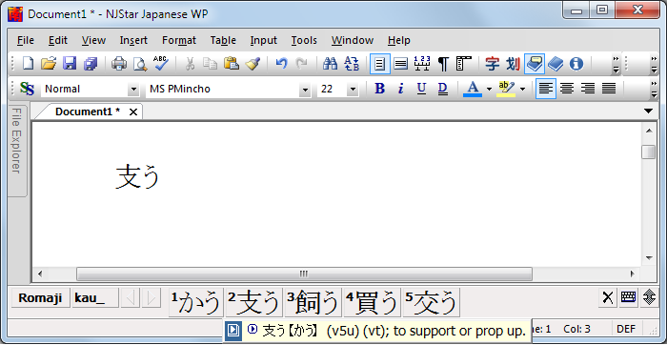Switch to the second lined view icon

pos(401,64)
